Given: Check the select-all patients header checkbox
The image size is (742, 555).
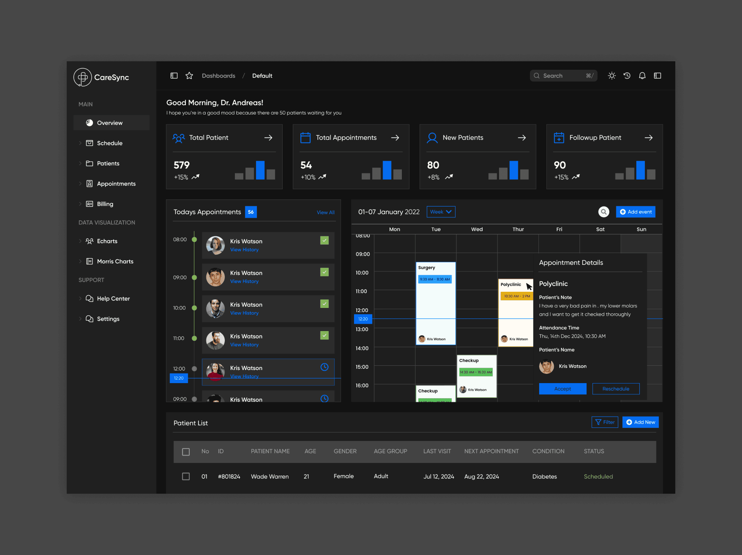Looking at the screenshot, I should (186, 452).
